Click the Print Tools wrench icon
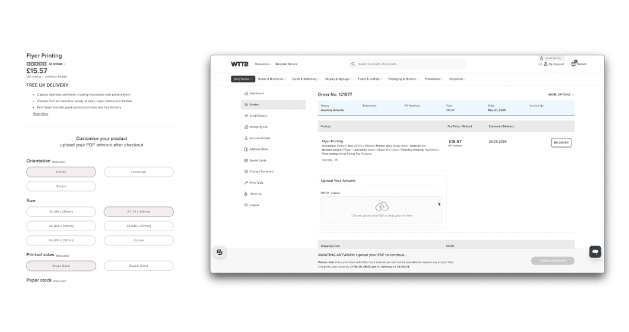629x332 pixels. click(246, 183)
